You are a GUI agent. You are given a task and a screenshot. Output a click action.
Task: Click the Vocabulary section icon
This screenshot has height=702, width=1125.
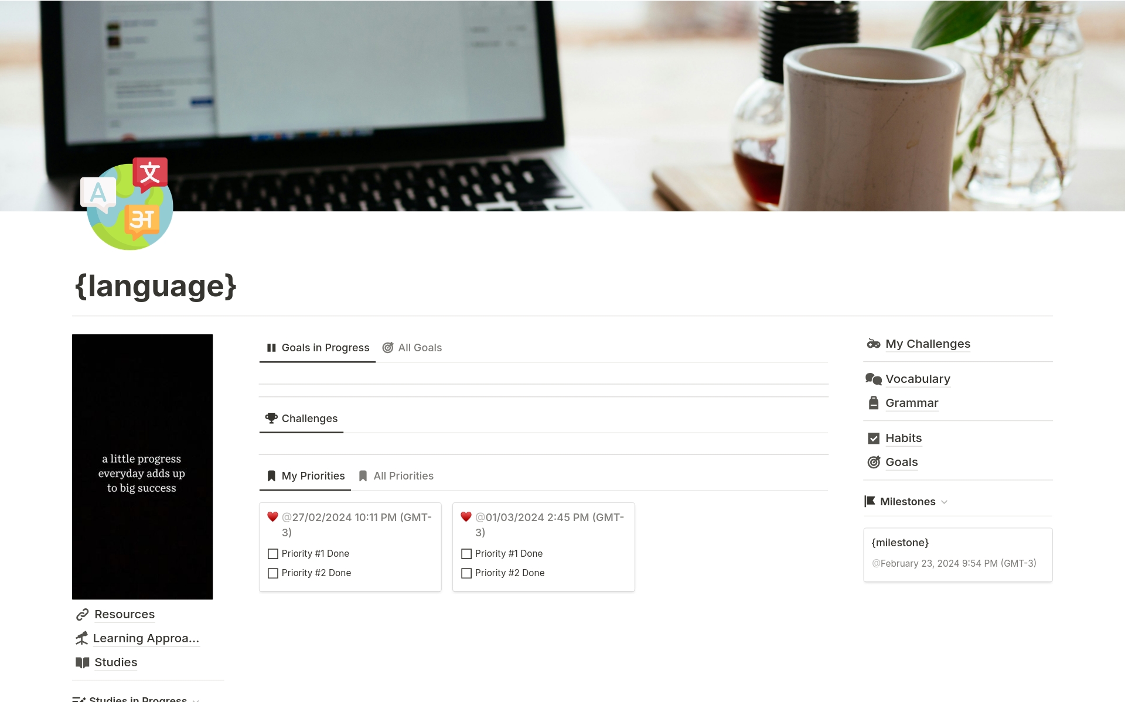tap(872, 378)
